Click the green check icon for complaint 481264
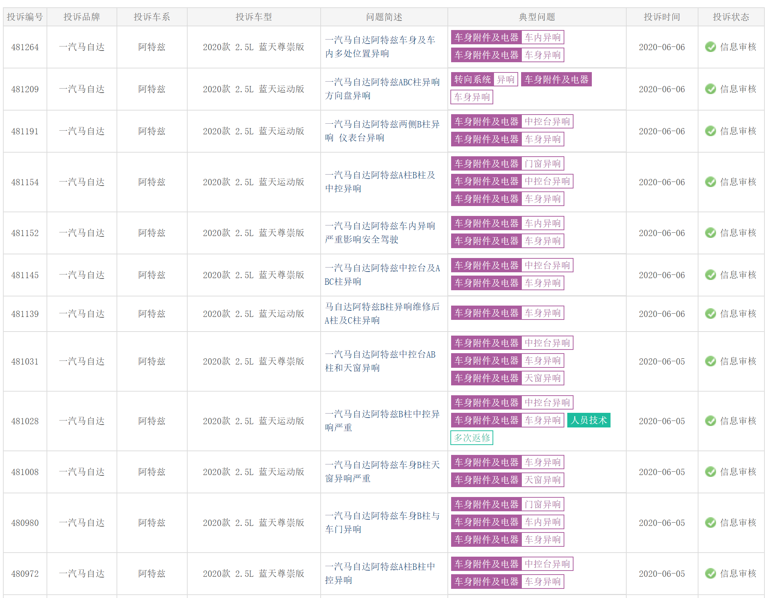The height and width of the screenshot is (598, 767). (710, 47)
